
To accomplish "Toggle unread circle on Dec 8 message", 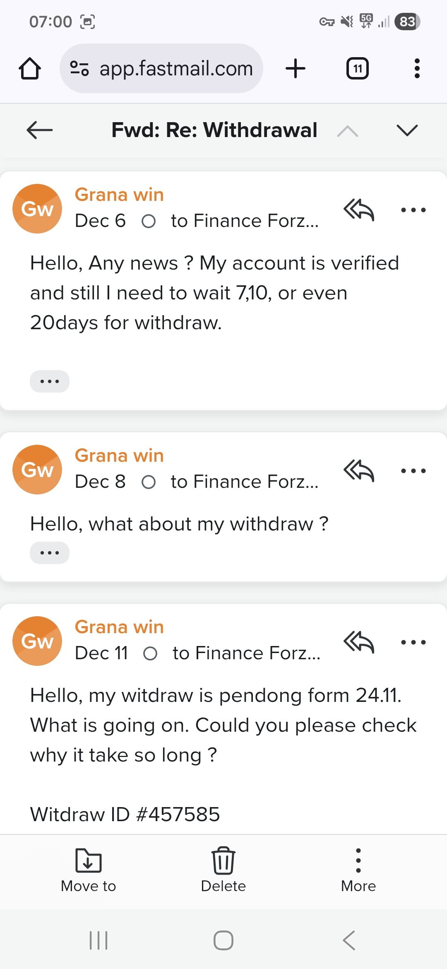I will (149, 482).
